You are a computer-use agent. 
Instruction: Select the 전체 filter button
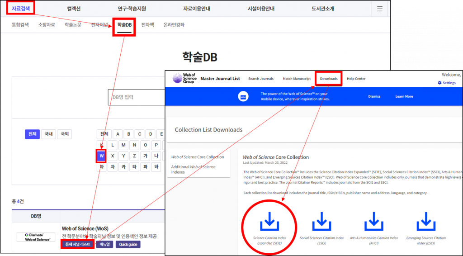[x=32, y=134]
